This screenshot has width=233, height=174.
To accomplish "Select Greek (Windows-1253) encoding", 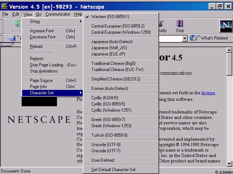I will coord(121,126).
